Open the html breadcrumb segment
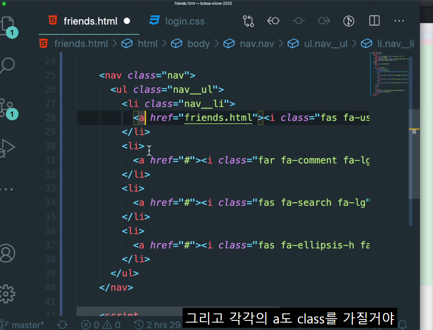This screenshot has height=330, width=433. [148, 44]
